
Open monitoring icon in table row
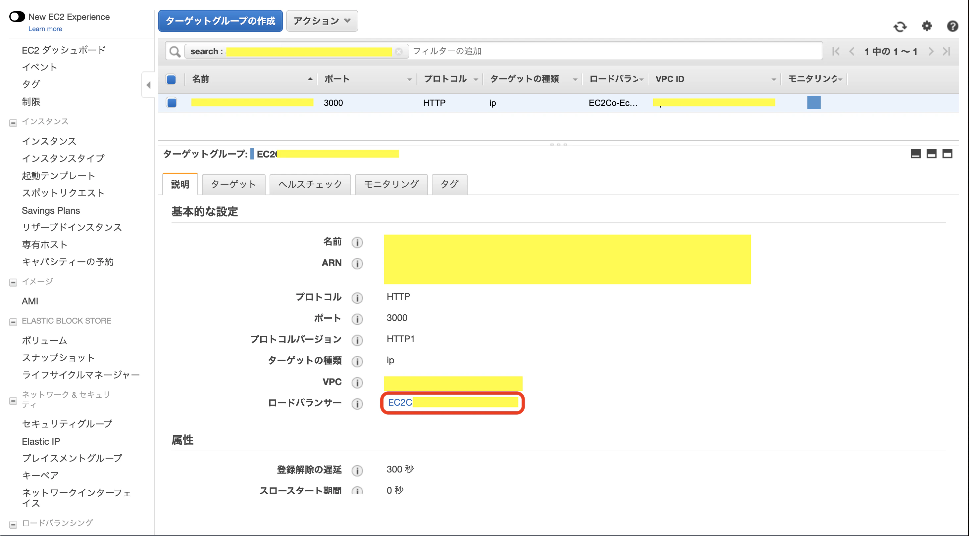click(813, 103)
